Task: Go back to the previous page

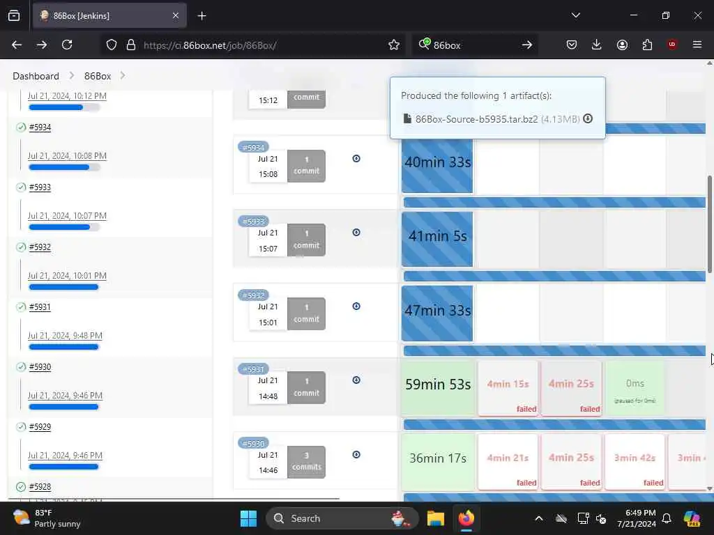Action: click(17, 45)
